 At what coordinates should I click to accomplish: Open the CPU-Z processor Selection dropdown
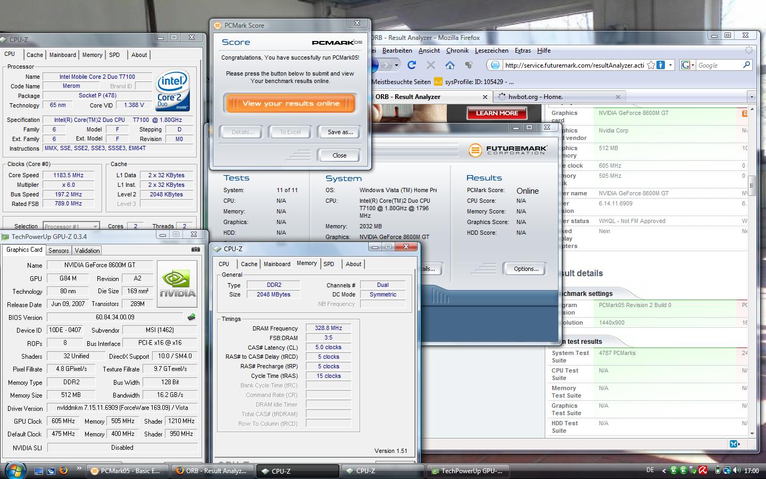coord(71,226)
